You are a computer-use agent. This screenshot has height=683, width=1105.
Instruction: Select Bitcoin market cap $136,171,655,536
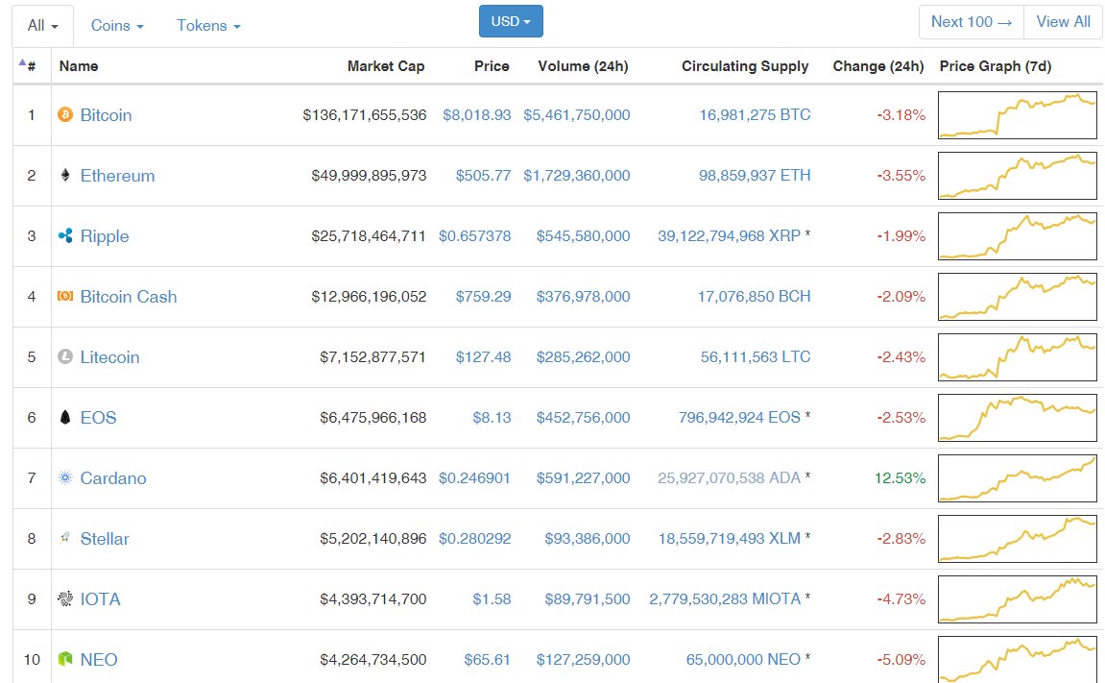[365, 115]
